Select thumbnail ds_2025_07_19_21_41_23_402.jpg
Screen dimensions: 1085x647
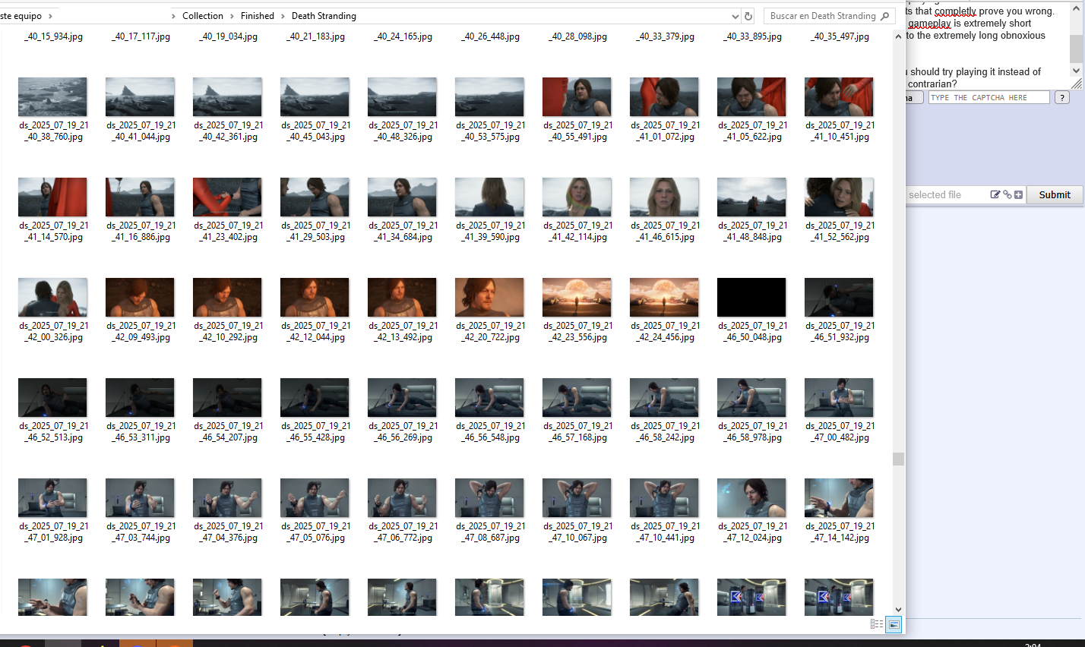[227, 197]
